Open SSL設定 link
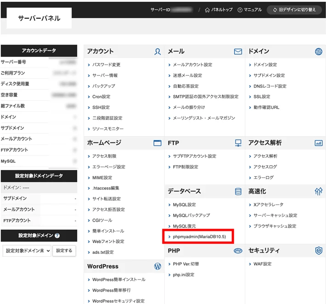Screen dimensions: 326x304 click(x=262, y=97)
